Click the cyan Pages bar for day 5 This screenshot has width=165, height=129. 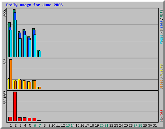(x=30, y=48)
